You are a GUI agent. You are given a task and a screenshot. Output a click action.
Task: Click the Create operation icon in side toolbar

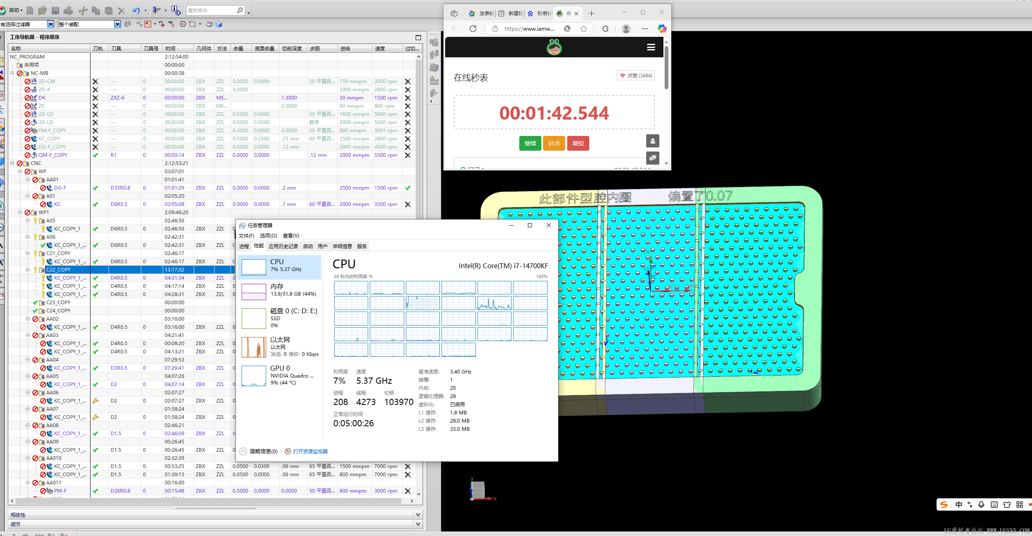pos(434,93)
